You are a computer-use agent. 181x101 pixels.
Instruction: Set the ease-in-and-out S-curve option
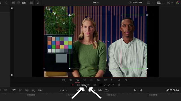(x=109, y=85)
